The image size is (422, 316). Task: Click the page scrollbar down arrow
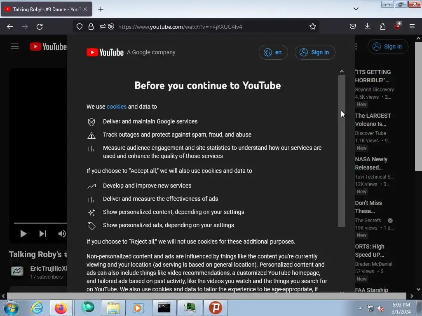point(419,289)
